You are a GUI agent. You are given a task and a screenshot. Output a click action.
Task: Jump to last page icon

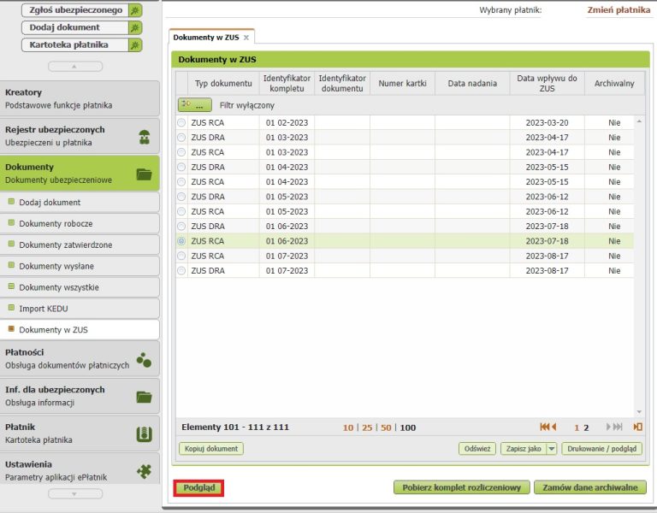point(637,427)
